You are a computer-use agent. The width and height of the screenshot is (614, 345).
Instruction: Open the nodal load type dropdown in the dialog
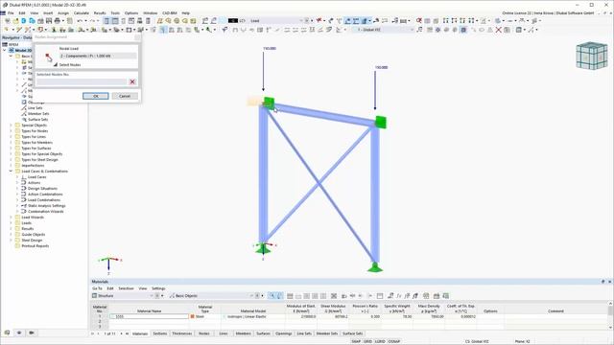click(x=98, y=56)
